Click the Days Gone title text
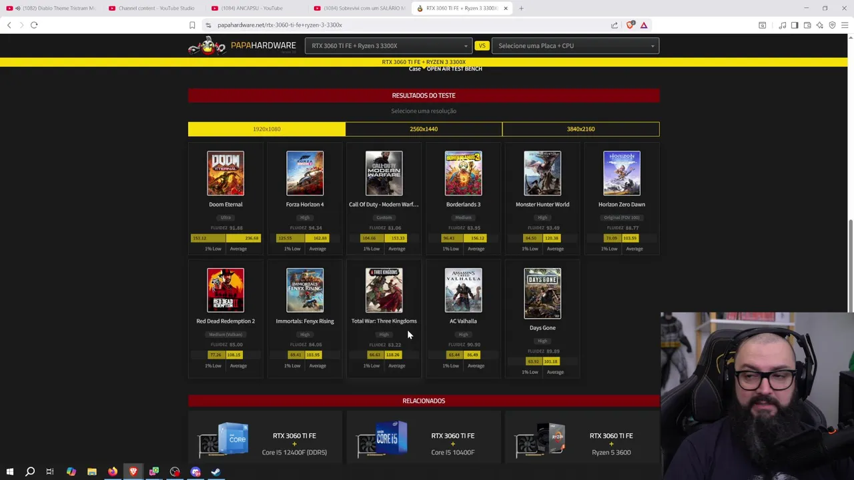Viewport: 854px width, 480px height. 542,328
